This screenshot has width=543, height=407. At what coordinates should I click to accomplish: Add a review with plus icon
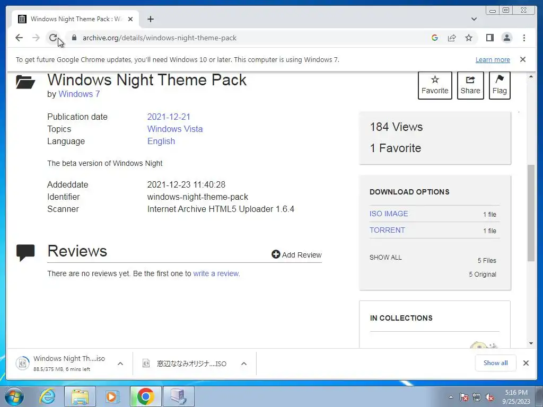click(296, 255)
